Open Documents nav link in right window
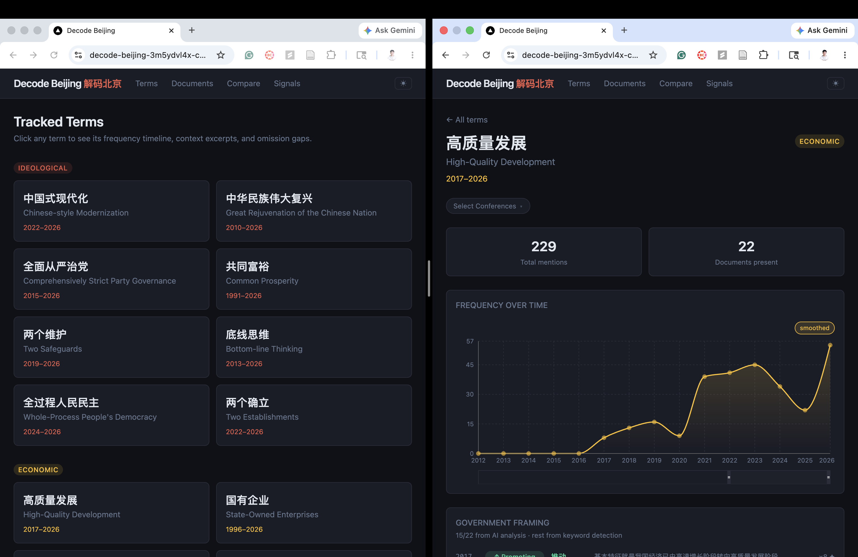The image size is (858, 557). [624, 83]
